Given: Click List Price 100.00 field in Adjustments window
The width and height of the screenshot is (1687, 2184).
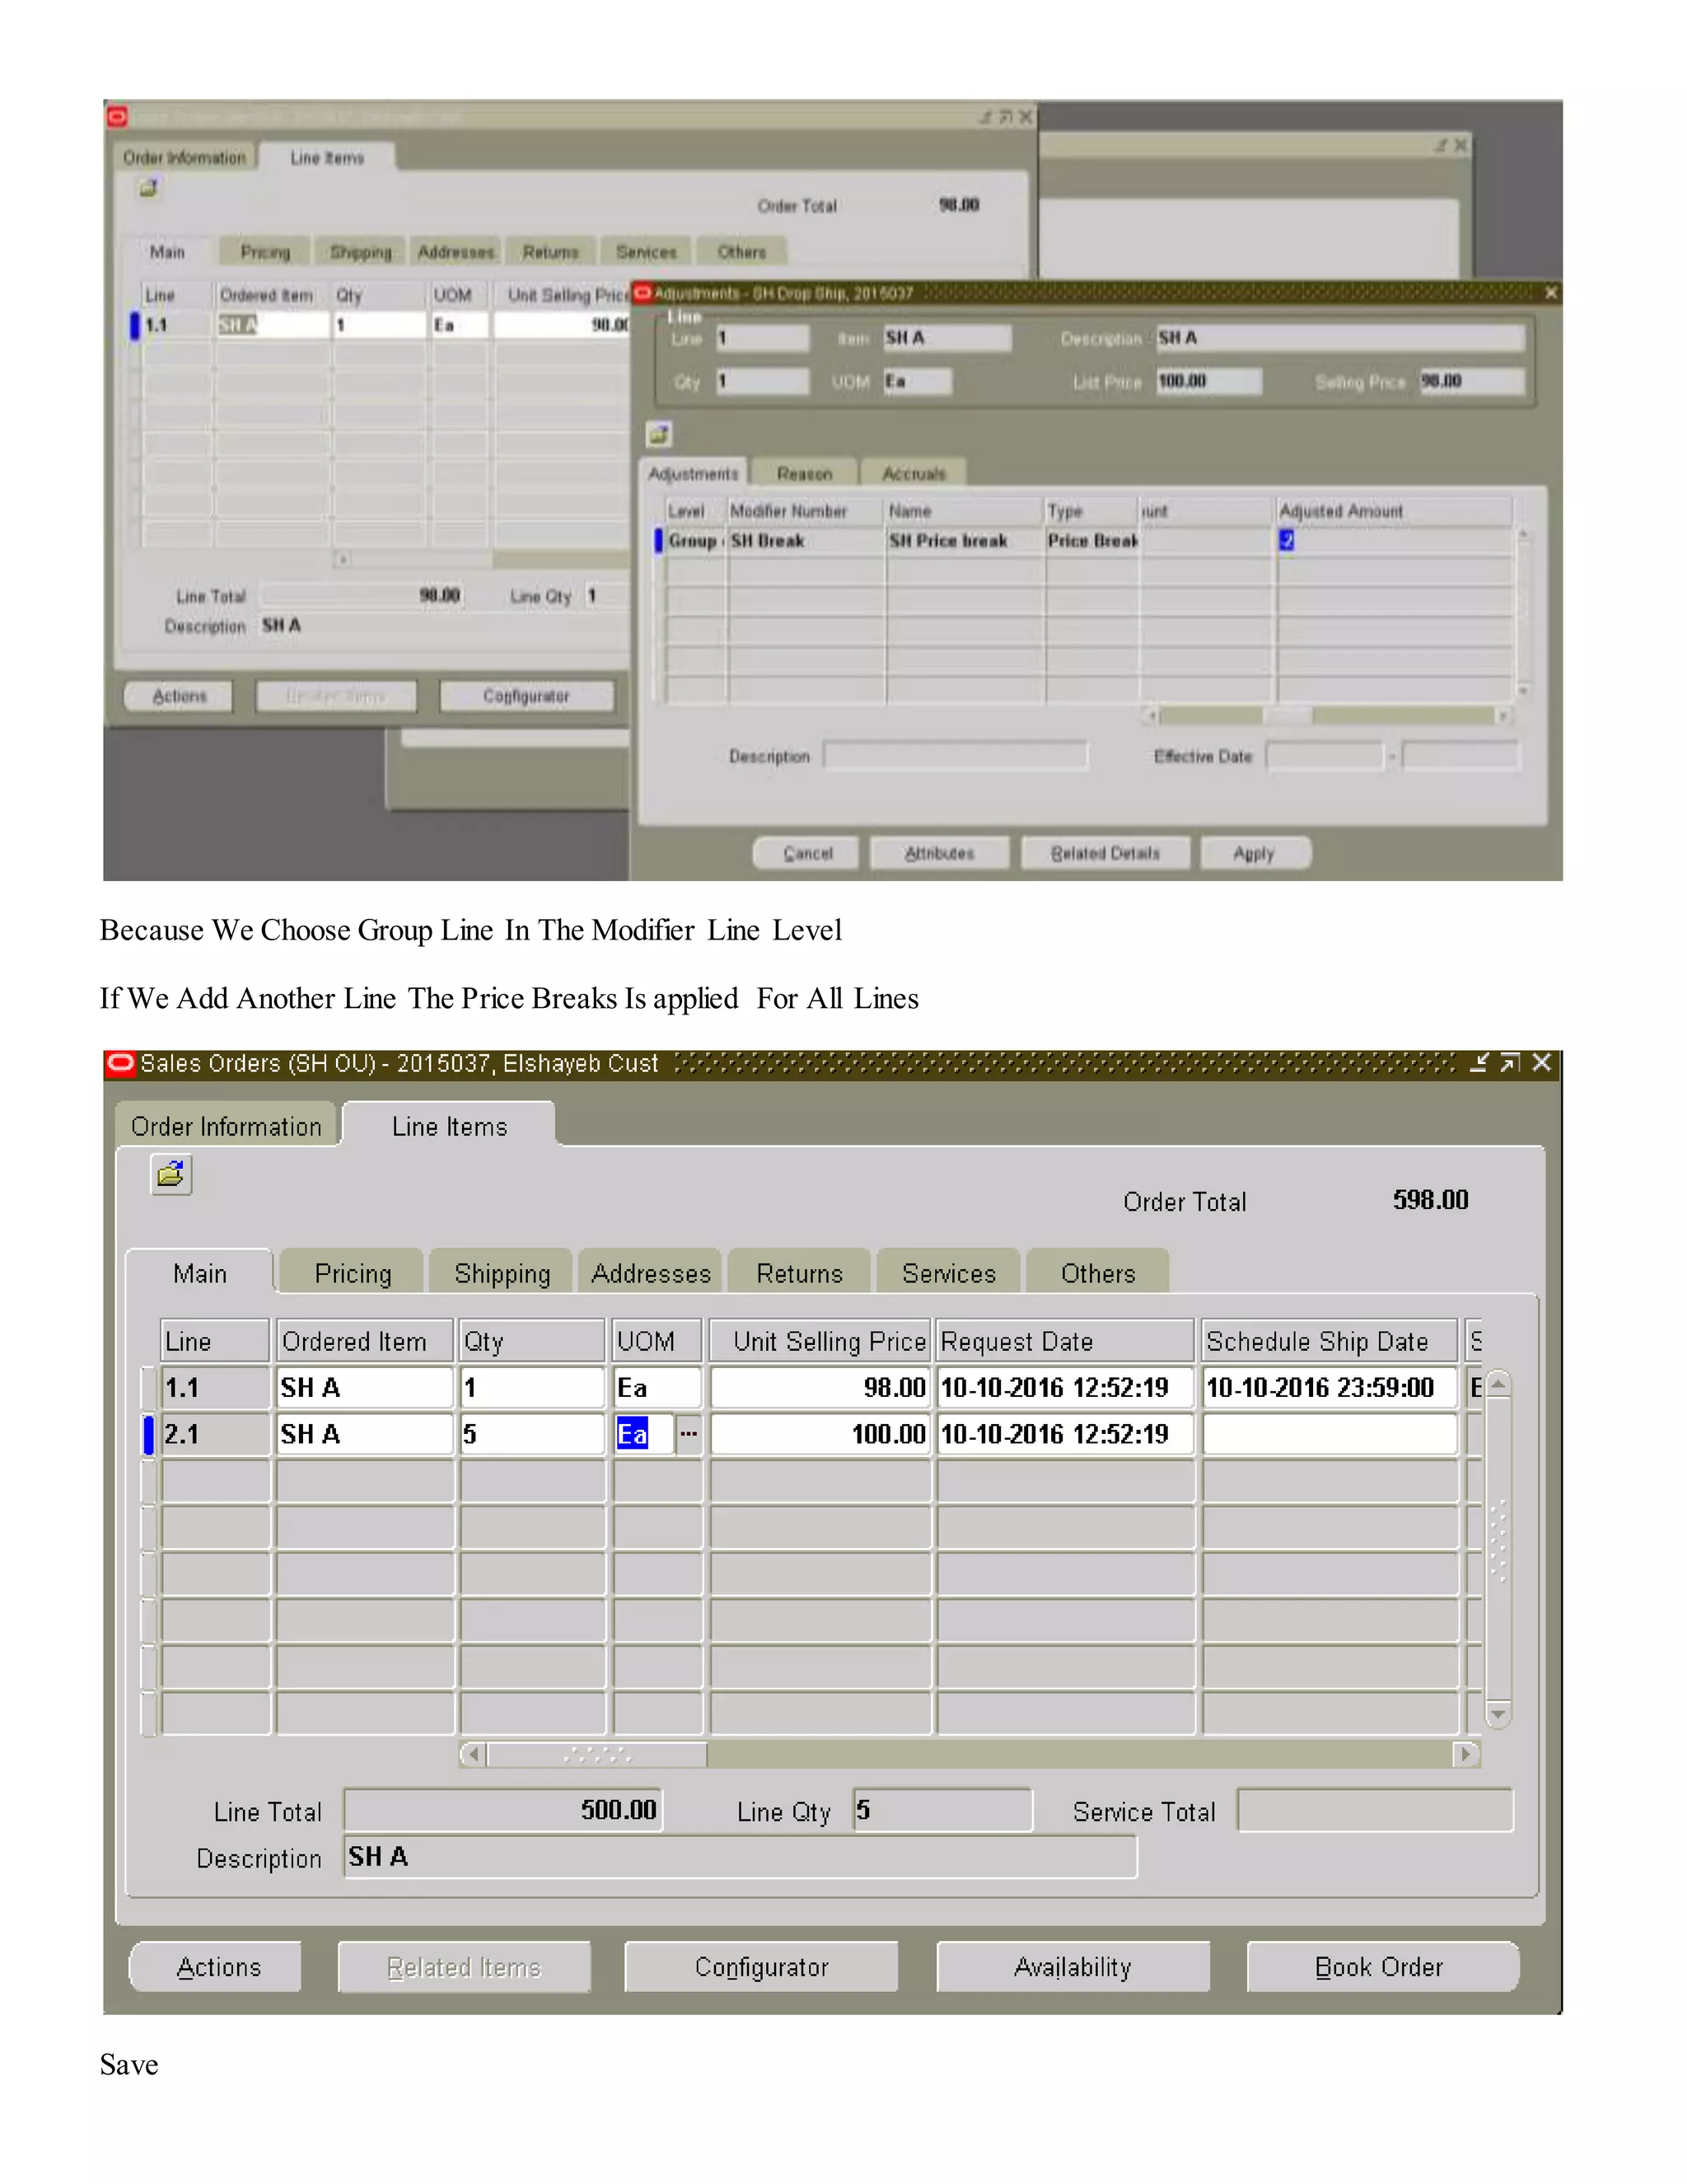Looking at the screenshot, I should [1208, 381].
